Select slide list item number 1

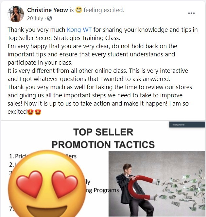click(x=43, y=156)
